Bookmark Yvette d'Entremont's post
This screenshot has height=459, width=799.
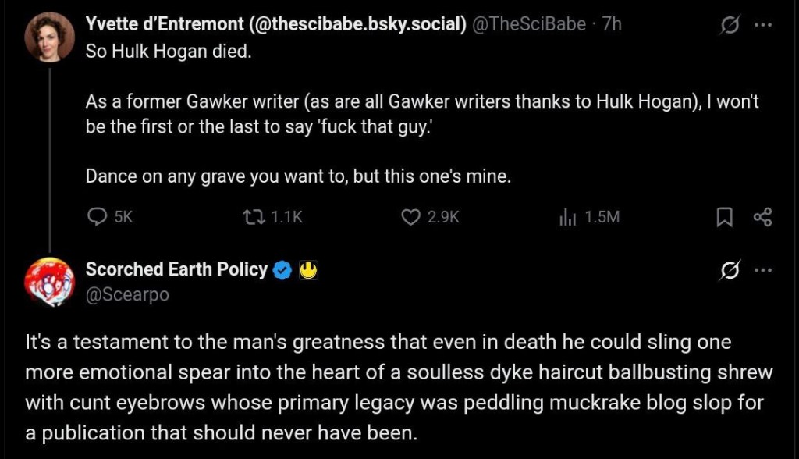(x=724, y=217)
